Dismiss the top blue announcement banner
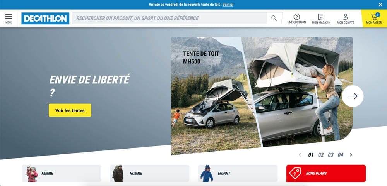The image size is (387, 186). point(380,5)
